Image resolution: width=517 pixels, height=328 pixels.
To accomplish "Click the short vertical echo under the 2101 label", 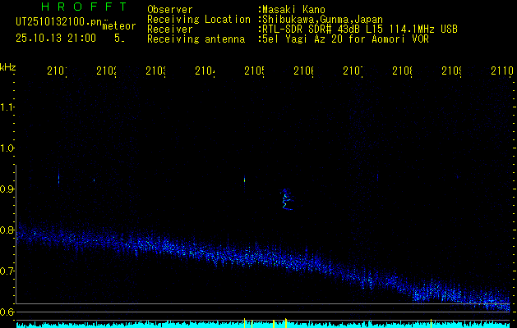I will coord(58,178).
